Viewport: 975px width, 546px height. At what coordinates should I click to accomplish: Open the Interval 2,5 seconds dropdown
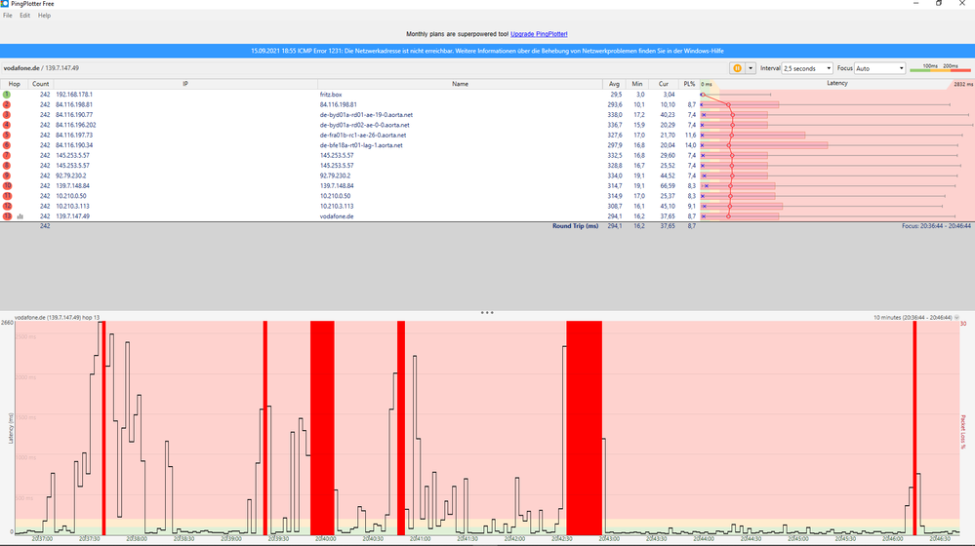807,68
